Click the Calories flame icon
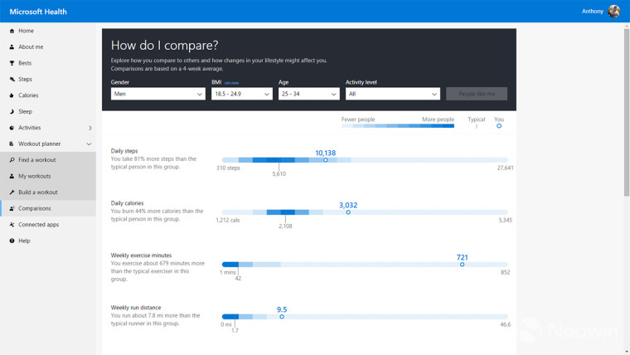The width and height of the screenshot is (630, 355). [12, 95]
